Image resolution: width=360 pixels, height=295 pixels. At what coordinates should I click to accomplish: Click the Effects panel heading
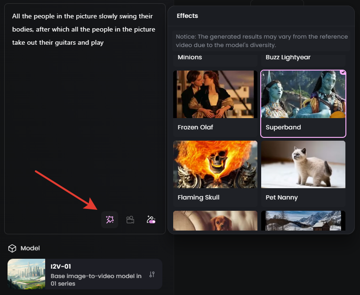click(x=187, y=16)
